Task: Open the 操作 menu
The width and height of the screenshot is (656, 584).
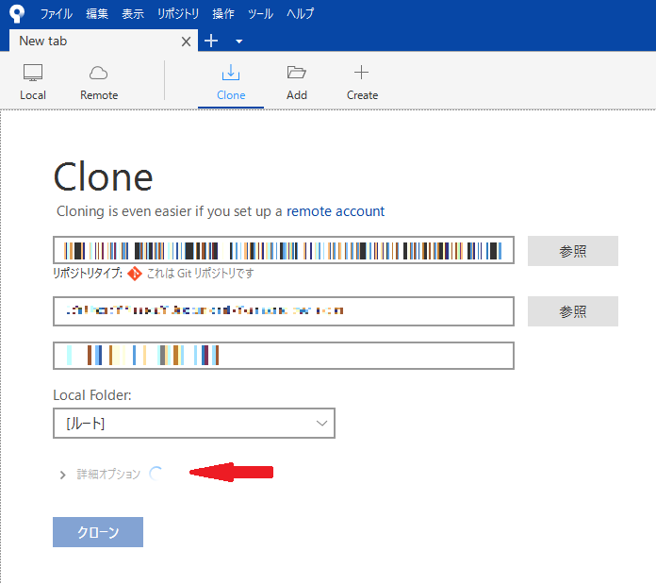Action: 223,14
